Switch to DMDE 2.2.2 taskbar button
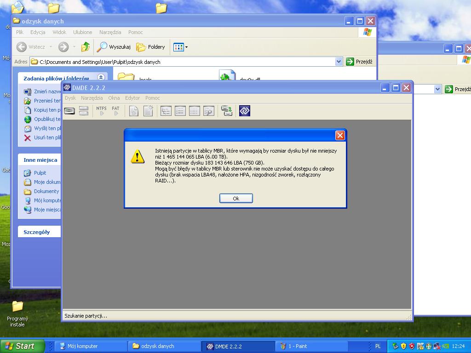 [x=238, y=346]
